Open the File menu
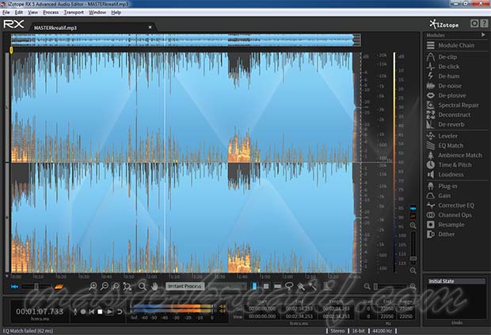Image resolution: width=491 pixels, height=335 pixels. 6,13
